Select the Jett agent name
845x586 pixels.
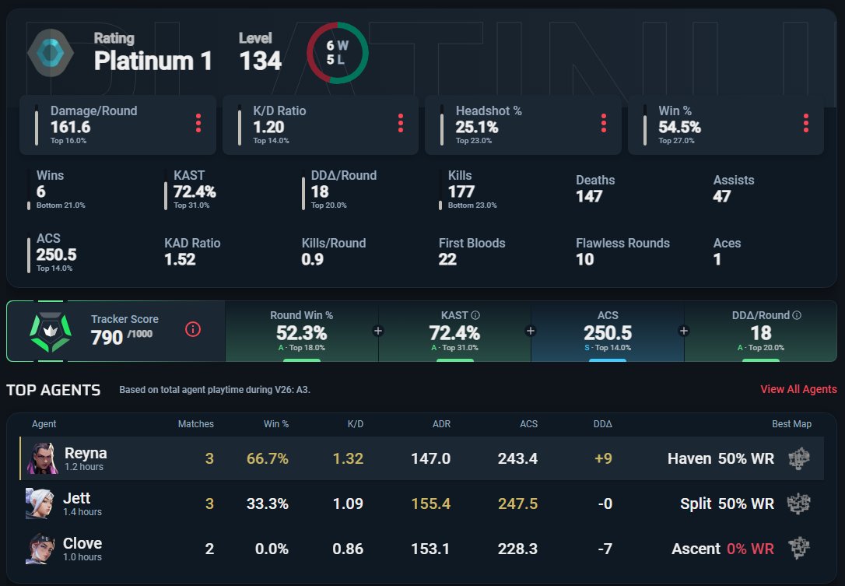[x=76, y=498]
